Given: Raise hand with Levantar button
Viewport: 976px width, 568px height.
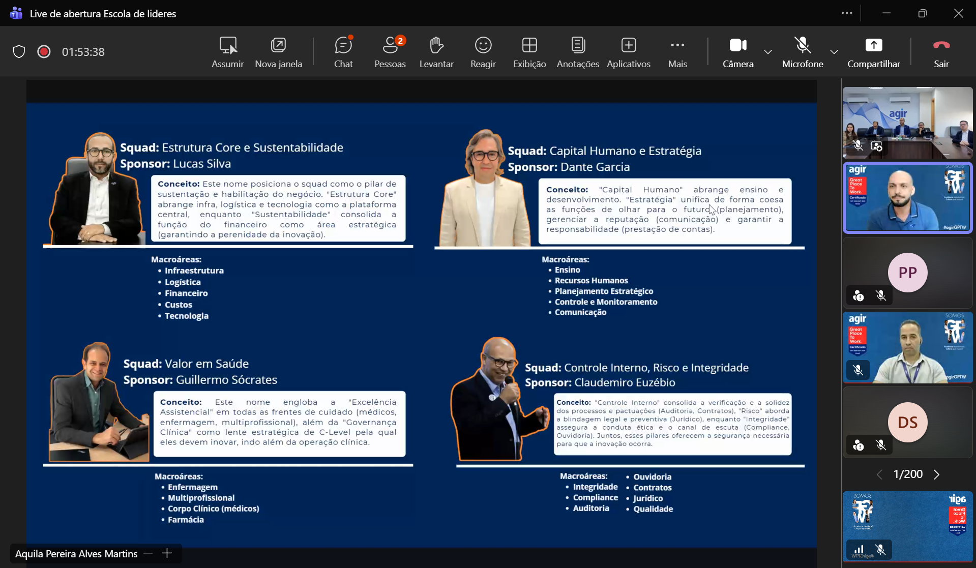Looking at the screenshot, I should pyautogui.click(x=436, y=52).
